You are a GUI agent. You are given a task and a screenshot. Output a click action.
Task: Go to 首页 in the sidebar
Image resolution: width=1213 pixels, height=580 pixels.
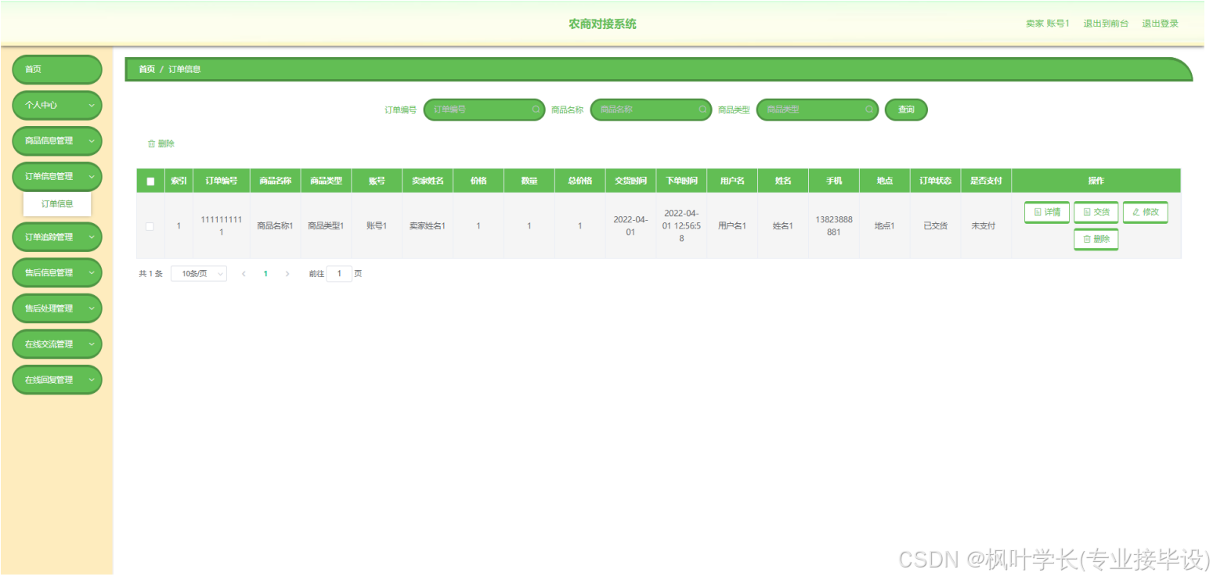[x=57, y=70]
